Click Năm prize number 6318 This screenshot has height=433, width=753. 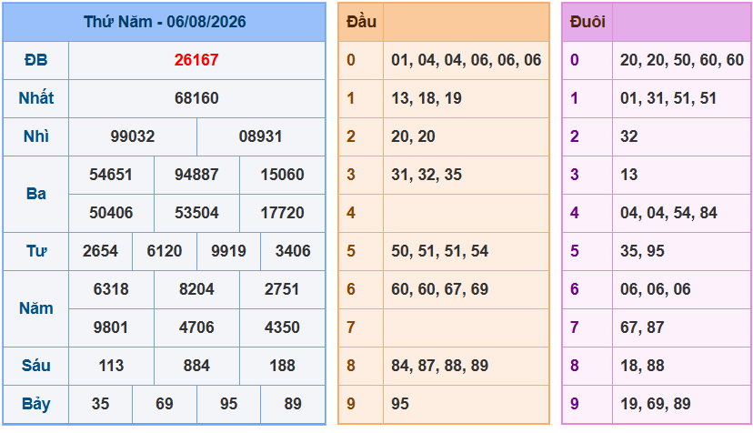tap(111, 289)
